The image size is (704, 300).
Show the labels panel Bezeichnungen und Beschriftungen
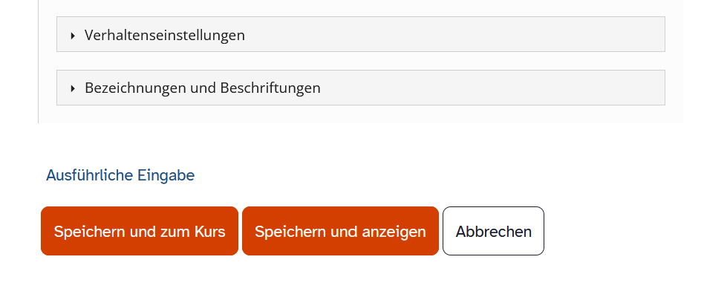[202, 88]
